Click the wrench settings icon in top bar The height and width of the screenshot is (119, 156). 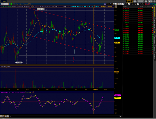(x=135, y=1)
